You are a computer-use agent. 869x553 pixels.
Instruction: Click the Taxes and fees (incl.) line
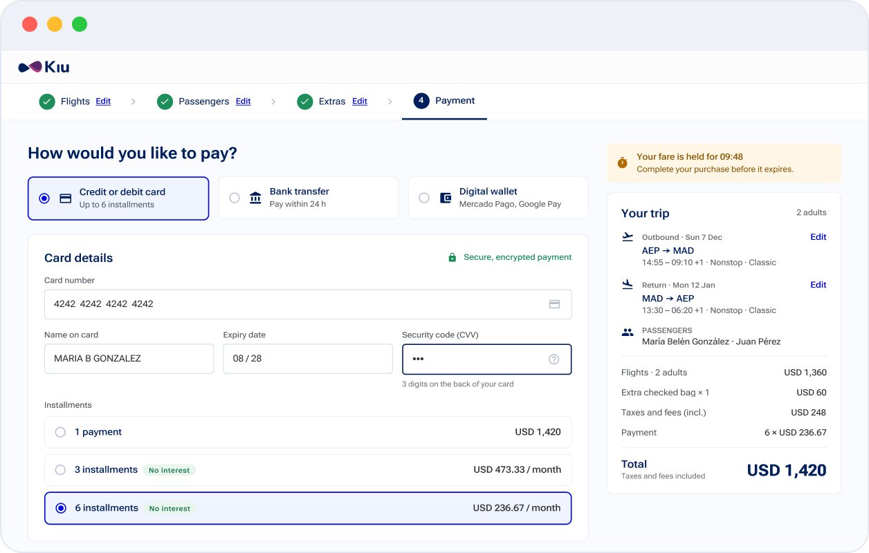[724, 413]
